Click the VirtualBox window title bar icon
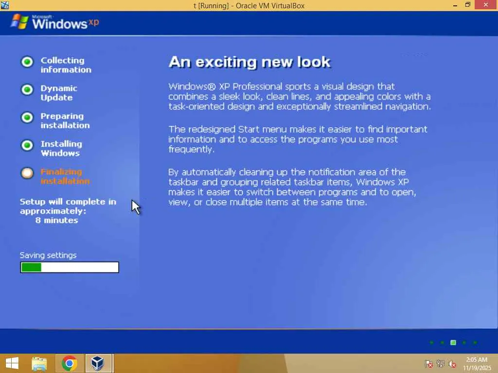The height and width of the screenshot is (373, 498). click(5, 5)
